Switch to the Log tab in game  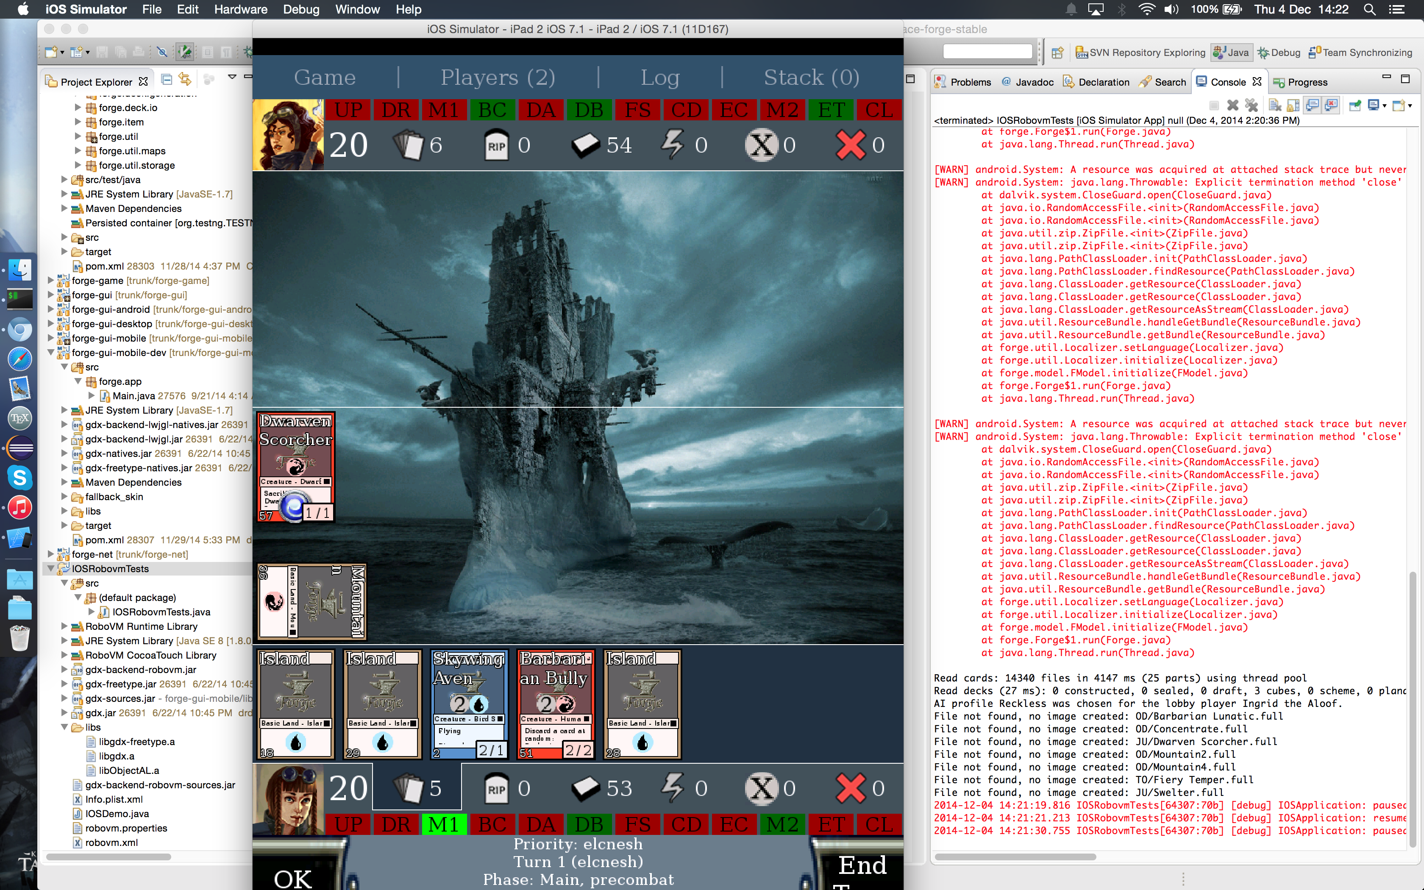click(659, 78)
